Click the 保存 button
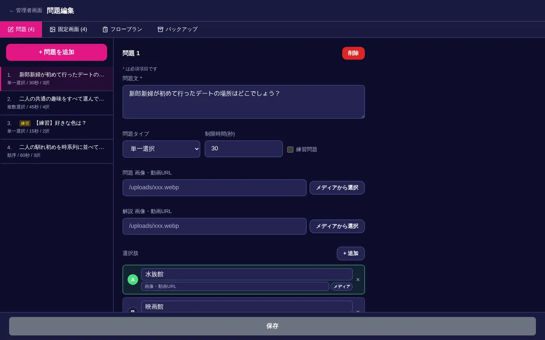The height and width of the screenshot is (340, 545). pyautogui.click(x=272, y=326)
